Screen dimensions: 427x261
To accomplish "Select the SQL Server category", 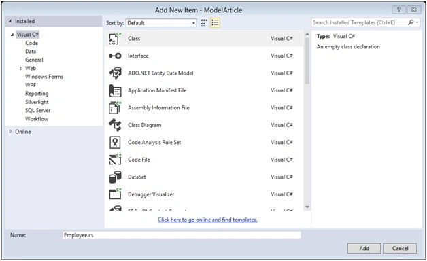I will coord(37,111).
